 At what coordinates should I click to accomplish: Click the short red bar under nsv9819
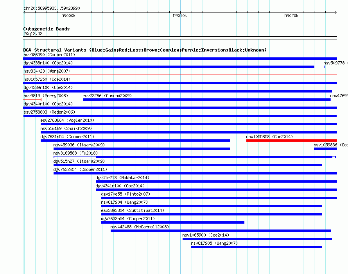pos(32,100)
